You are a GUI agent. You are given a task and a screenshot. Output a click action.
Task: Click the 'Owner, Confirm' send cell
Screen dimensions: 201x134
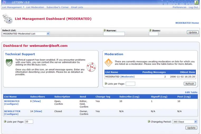[x=84, y=113]
